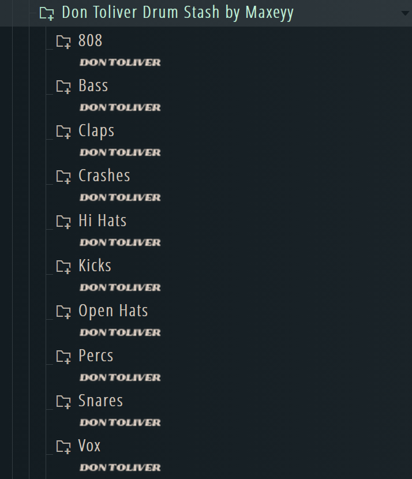Open the Vox folder label
Screen dimensions: 412x479
pos(89,446)
